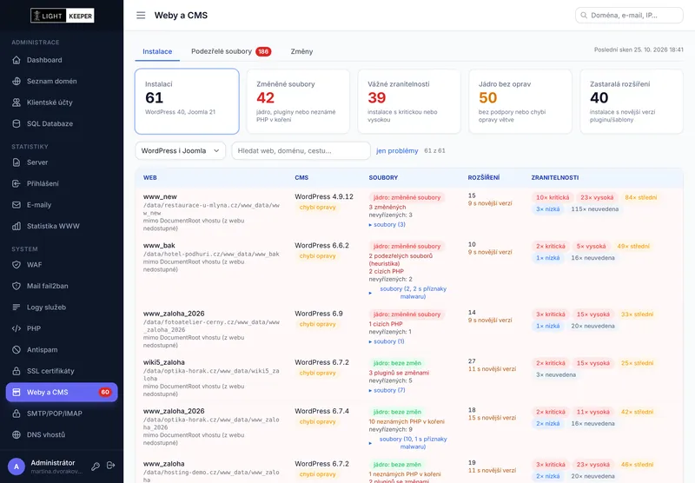Click the Klientské účty users icon
Image resolution: width=695 pixels, height=483 pixels.
point(17,103)
